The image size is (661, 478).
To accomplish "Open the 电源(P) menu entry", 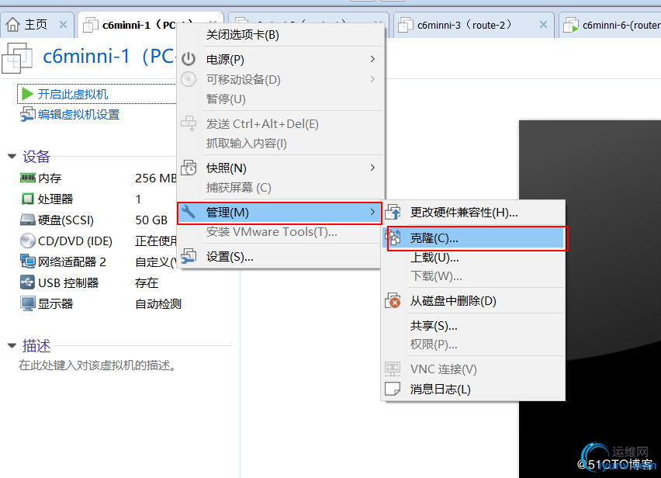I will tap(281, 59).
